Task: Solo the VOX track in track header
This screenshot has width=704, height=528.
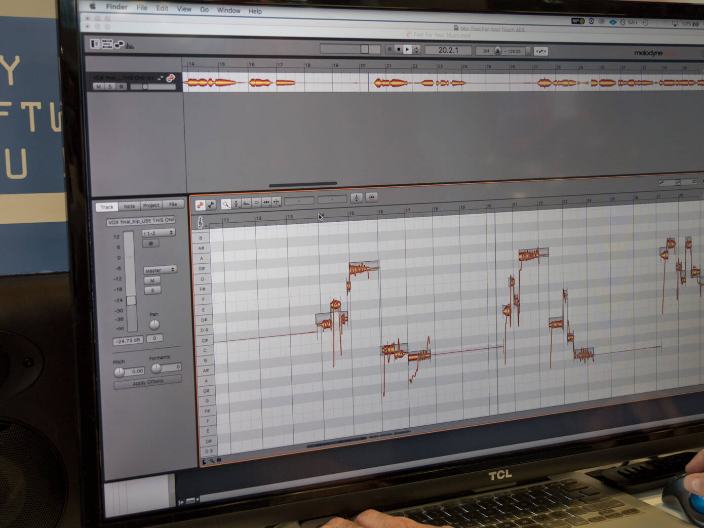Action: click(109, 87)
